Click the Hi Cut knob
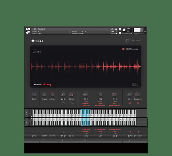Viewport: 172px width, 156px height. [x=72, y=94]
